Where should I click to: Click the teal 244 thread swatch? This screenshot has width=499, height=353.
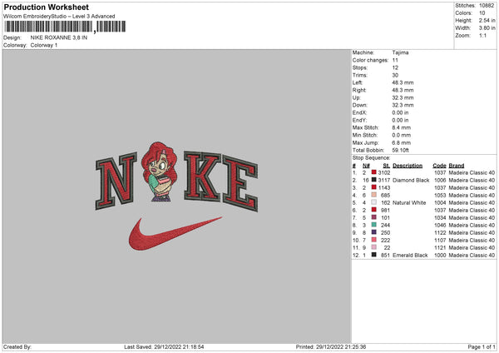click(x=374, y=225)
